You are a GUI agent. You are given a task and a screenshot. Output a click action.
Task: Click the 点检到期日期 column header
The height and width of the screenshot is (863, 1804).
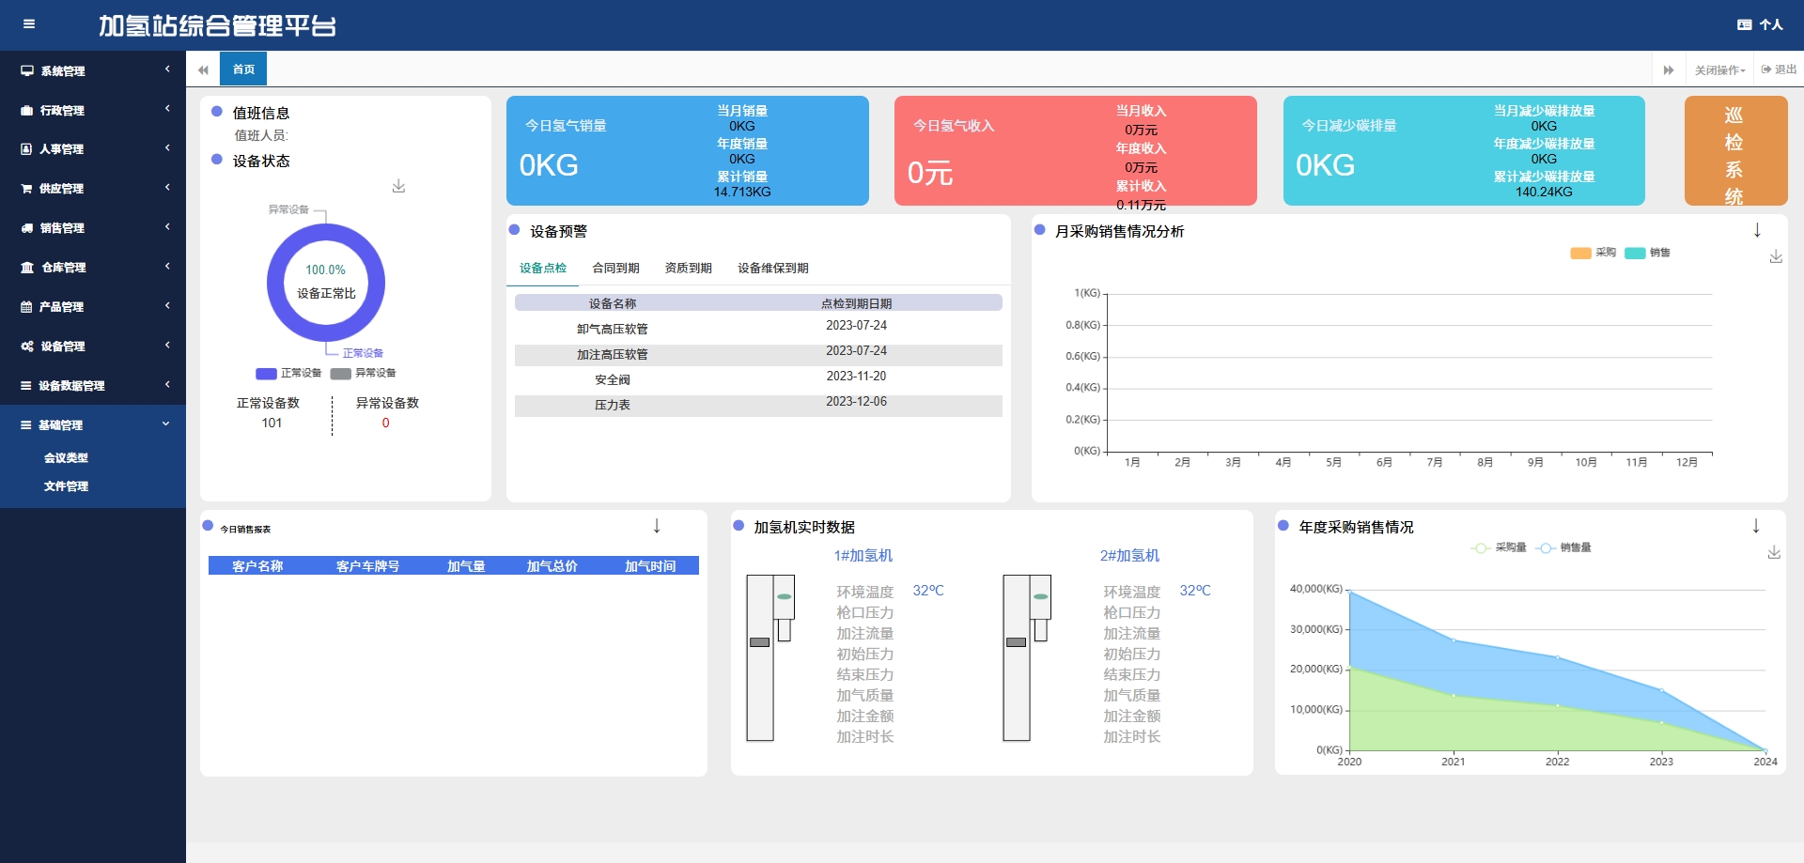(x=856, y=303)
